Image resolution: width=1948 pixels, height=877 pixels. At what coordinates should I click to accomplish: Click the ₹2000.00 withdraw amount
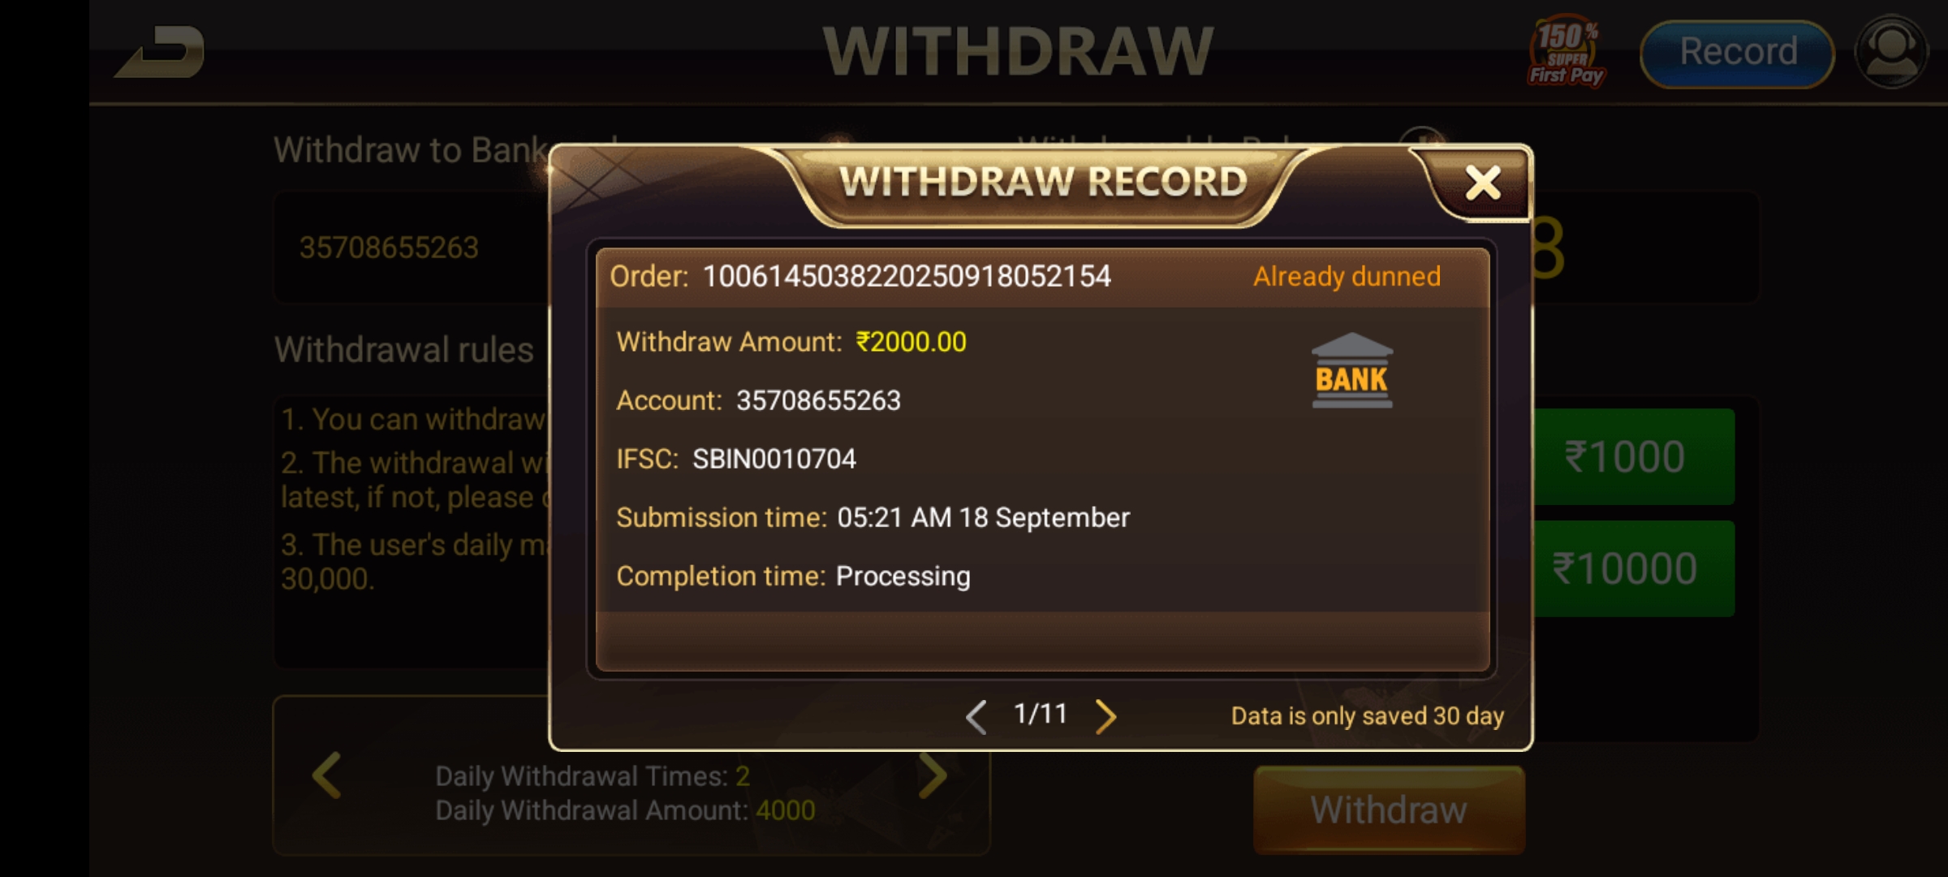911,342
